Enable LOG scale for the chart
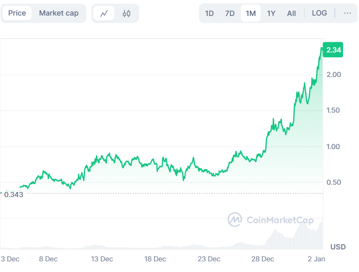 pos(319,13)
